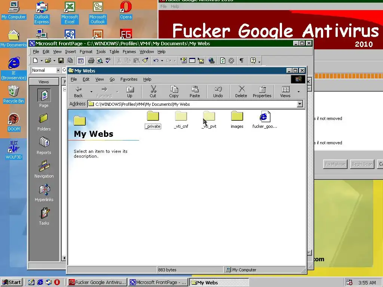Screen dimensions: 383x287
Task: Click Undo button in My Webs toolbar
Action: coord(218,92)
